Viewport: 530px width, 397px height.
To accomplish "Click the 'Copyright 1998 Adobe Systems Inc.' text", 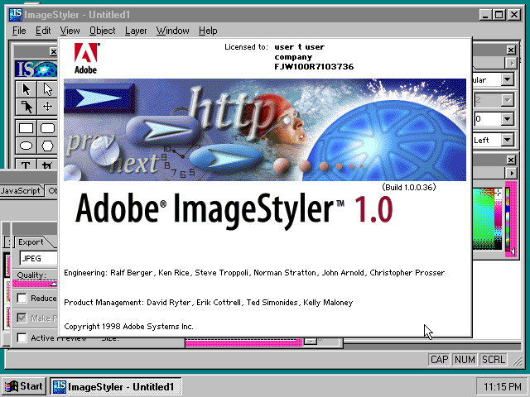I will (x=129, y=327).
